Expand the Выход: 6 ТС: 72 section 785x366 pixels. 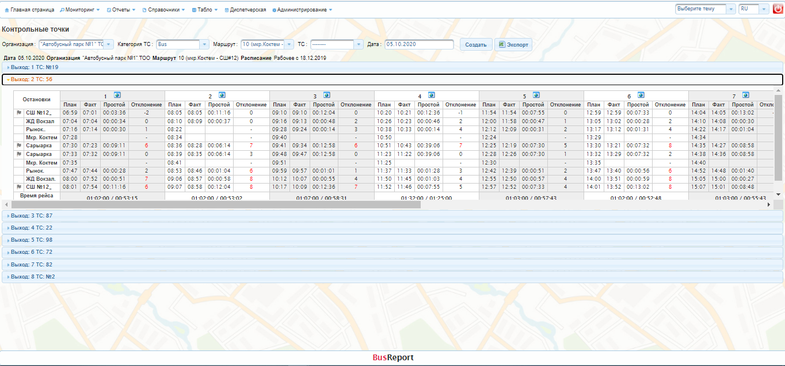[x=392, y=252]
